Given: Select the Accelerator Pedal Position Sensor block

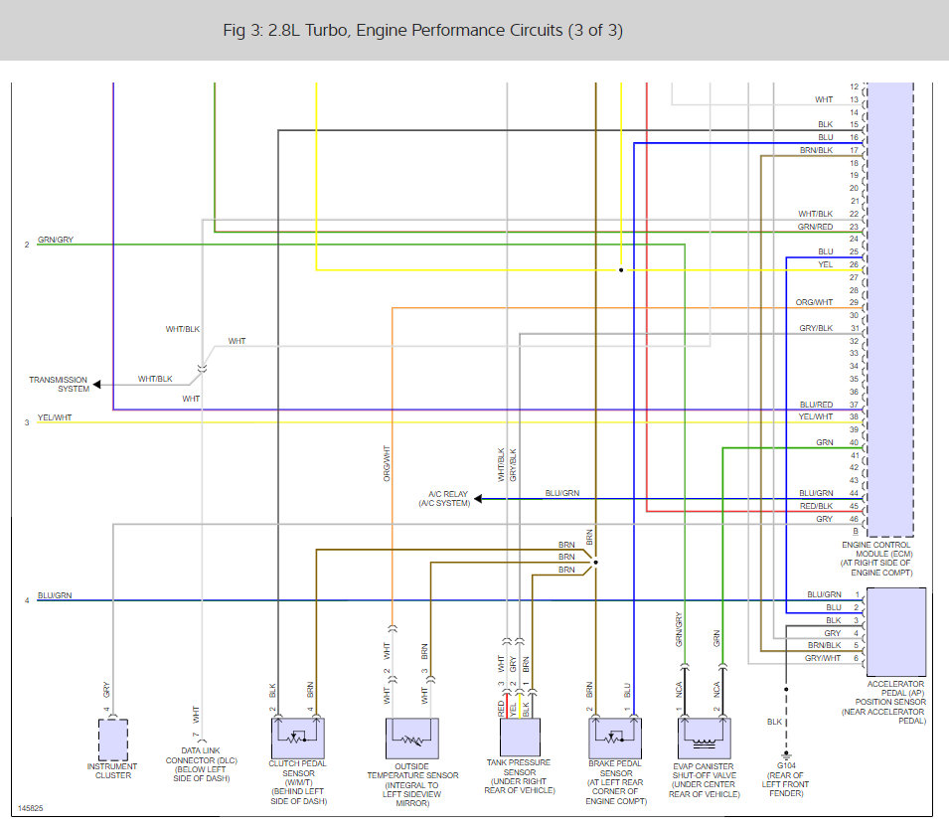Looking at the screenshot, I should (x=896, y=632).
